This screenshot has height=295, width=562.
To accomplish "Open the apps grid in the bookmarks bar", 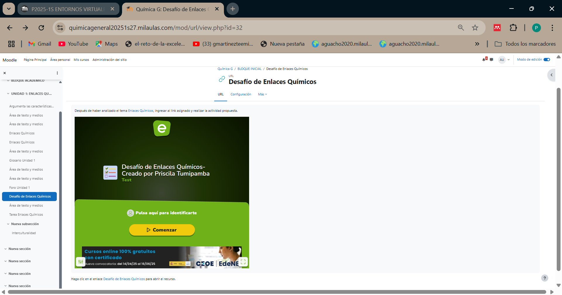I will pyautogui.click(x=11, y=44).
